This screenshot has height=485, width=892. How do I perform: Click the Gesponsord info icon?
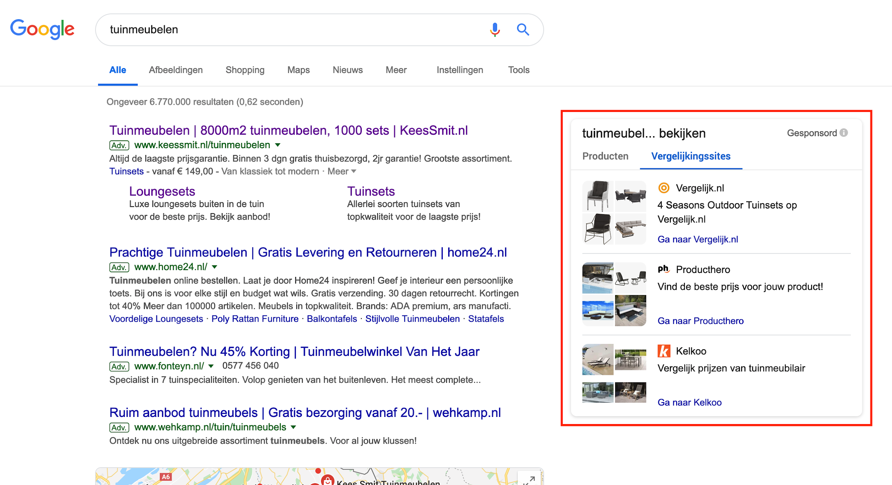tap(844, 133)
